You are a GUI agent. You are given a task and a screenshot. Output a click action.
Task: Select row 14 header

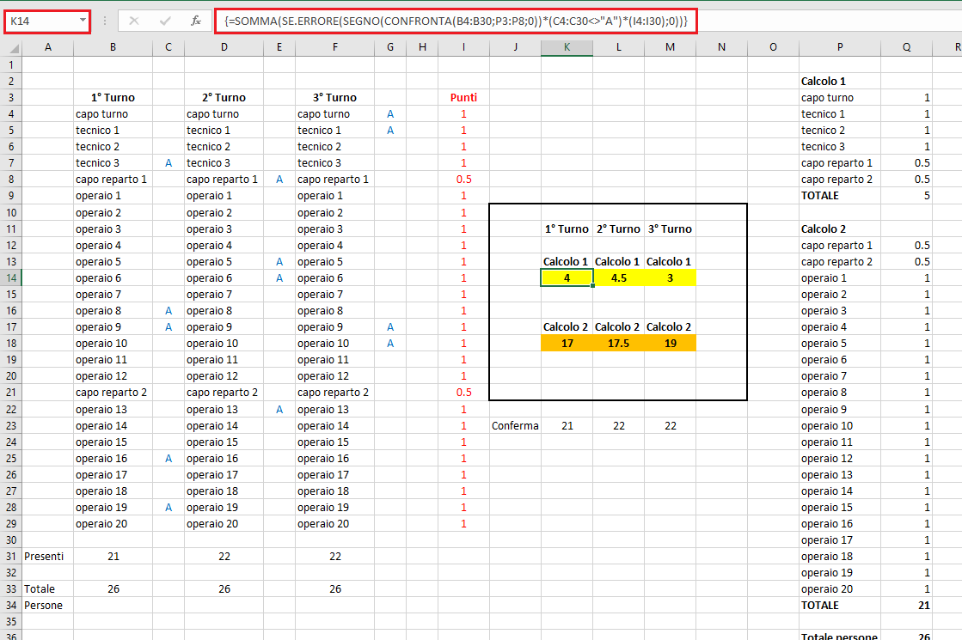11,277
